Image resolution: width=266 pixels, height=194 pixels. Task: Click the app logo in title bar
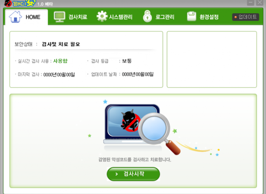pos(20,3)
